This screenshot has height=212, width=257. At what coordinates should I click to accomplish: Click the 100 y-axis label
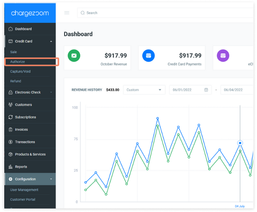(x=75, y=108)
